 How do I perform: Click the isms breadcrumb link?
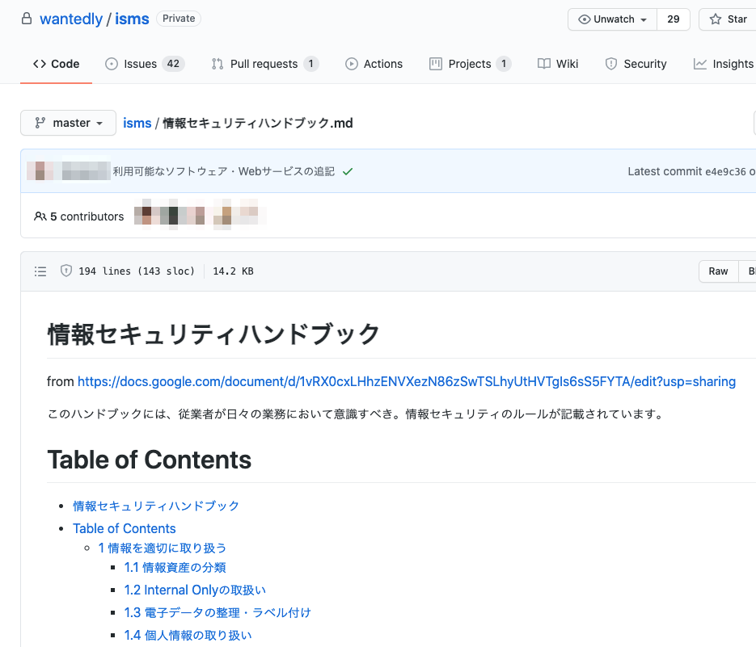[x=137, y=123]
